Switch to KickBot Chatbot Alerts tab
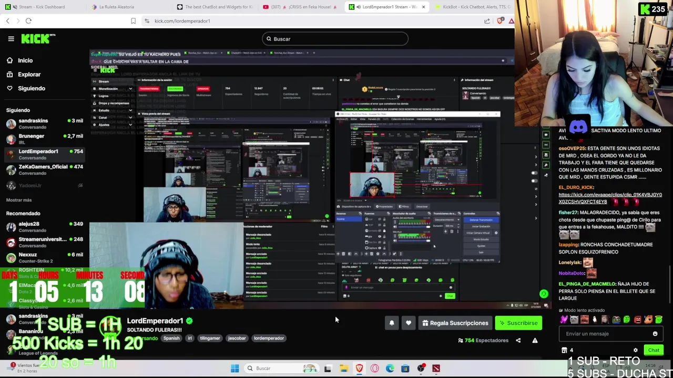Image resolution: width=673 pixels, height=378 pixels. coord(473,7)
